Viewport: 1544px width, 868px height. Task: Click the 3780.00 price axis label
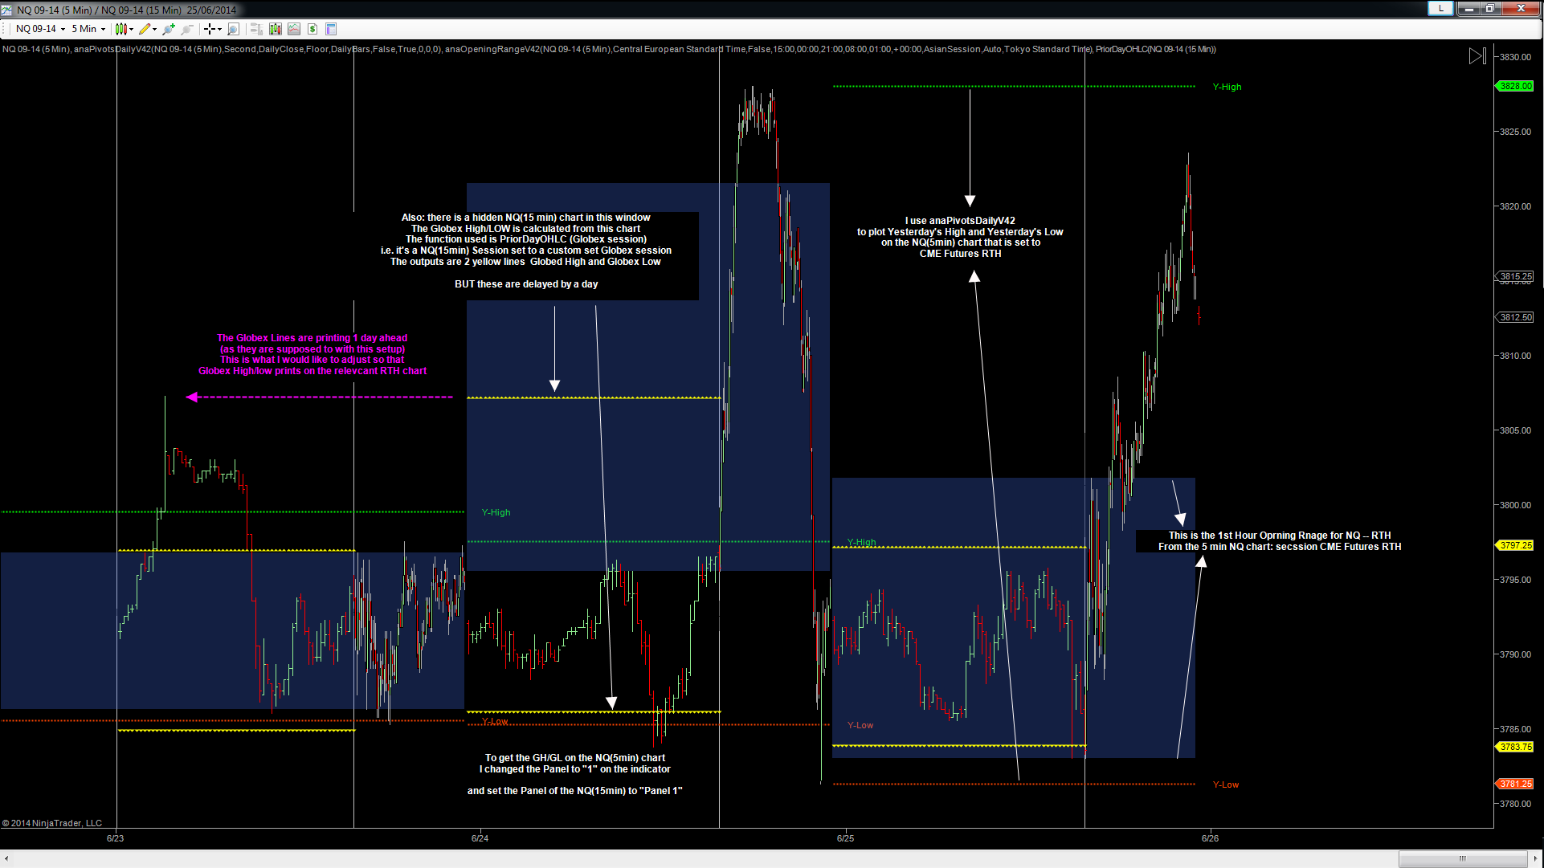click(1515, 804)
